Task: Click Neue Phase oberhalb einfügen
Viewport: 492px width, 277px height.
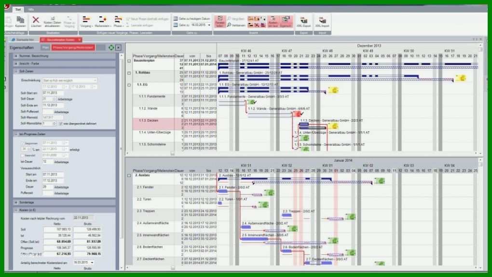Action: coord(148,19)
